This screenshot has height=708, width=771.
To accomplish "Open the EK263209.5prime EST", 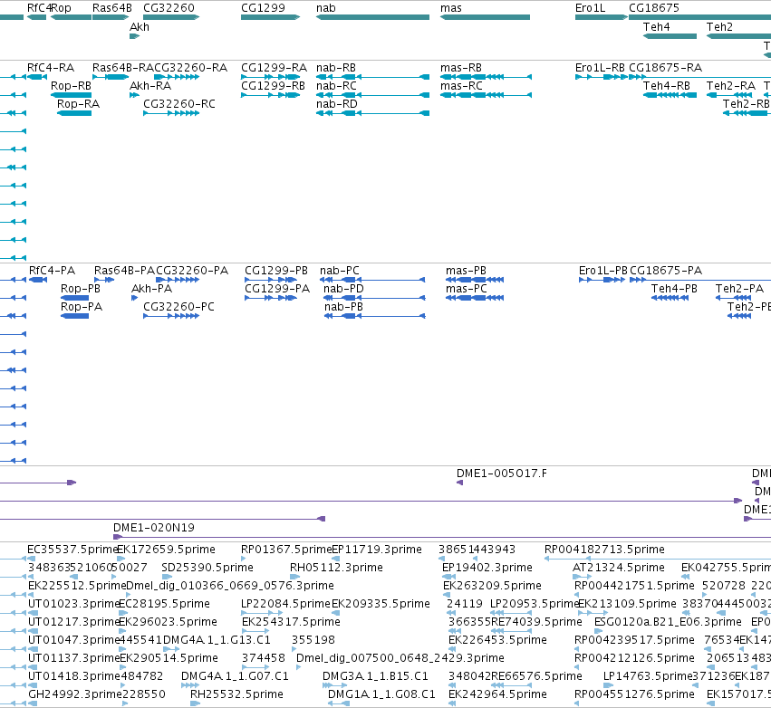I will [x=446, y=595].
